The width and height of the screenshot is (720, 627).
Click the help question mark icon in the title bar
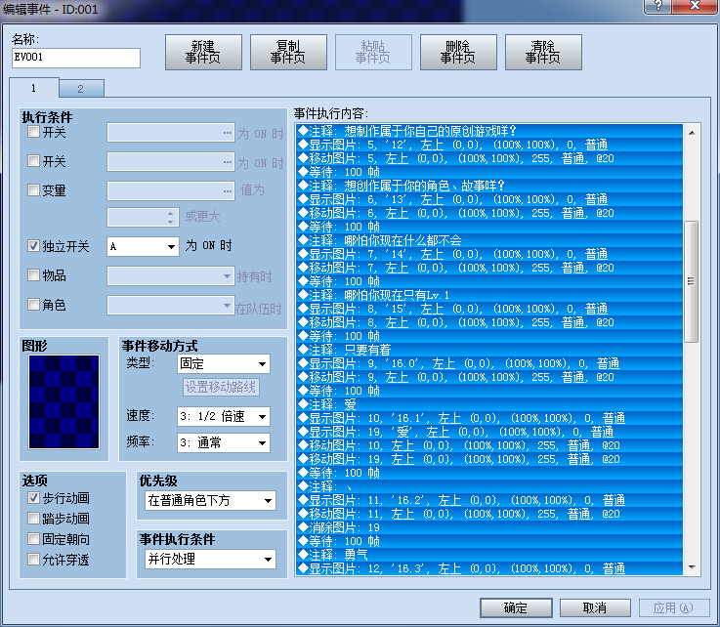[658, 6]
